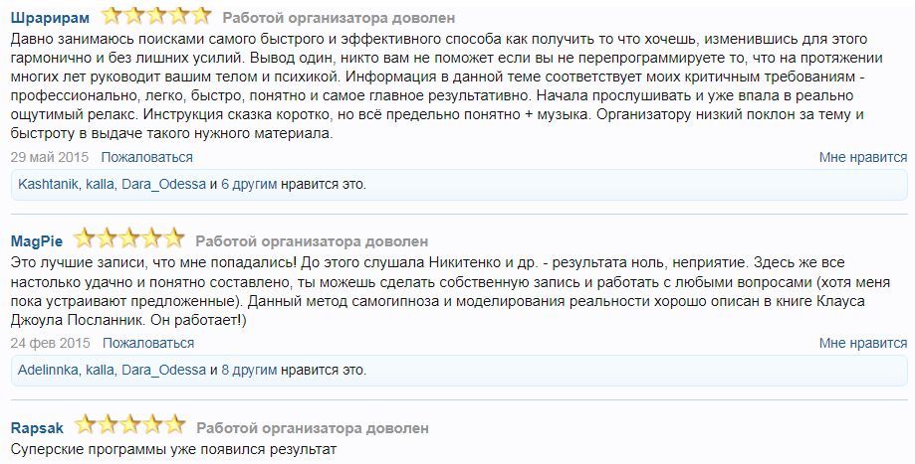
Task: Like Шрарирам's review with Мне нравится
Action: click(862, 157)
